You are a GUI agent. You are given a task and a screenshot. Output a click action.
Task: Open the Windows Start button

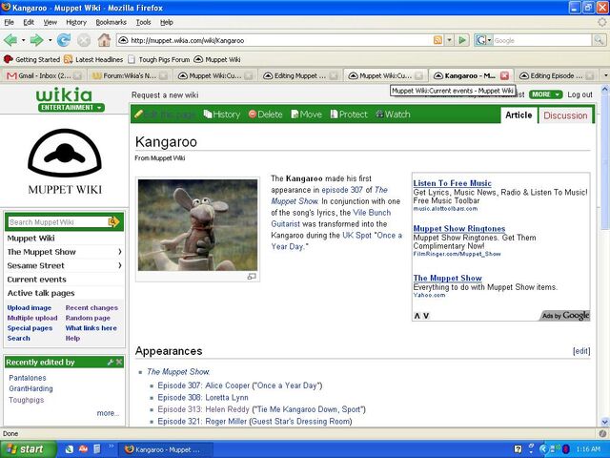[x=28, y=449]
